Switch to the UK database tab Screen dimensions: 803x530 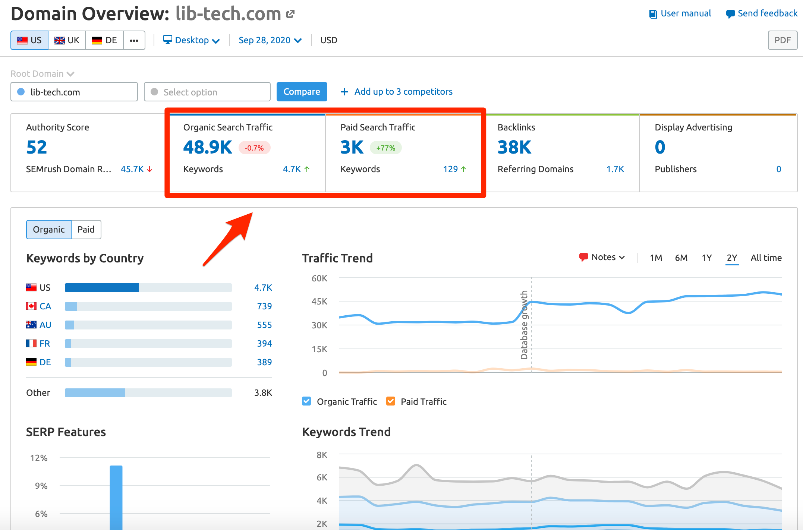click(x=67, y=40)
